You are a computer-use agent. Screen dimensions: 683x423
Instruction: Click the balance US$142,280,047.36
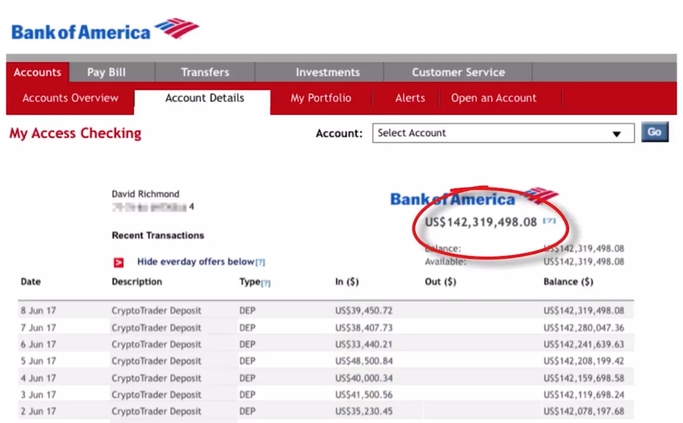584,328
